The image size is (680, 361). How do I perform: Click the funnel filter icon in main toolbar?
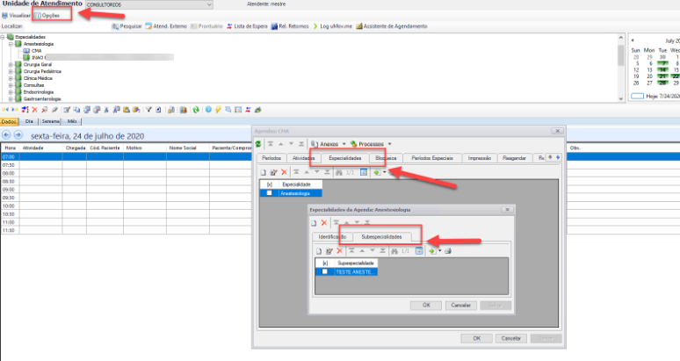pyautogui.click(x=148, y=110)
